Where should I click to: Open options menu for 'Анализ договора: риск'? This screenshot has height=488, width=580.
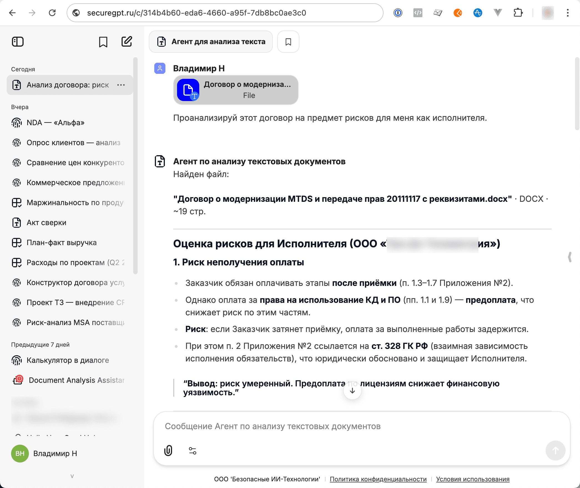(121, 85)
